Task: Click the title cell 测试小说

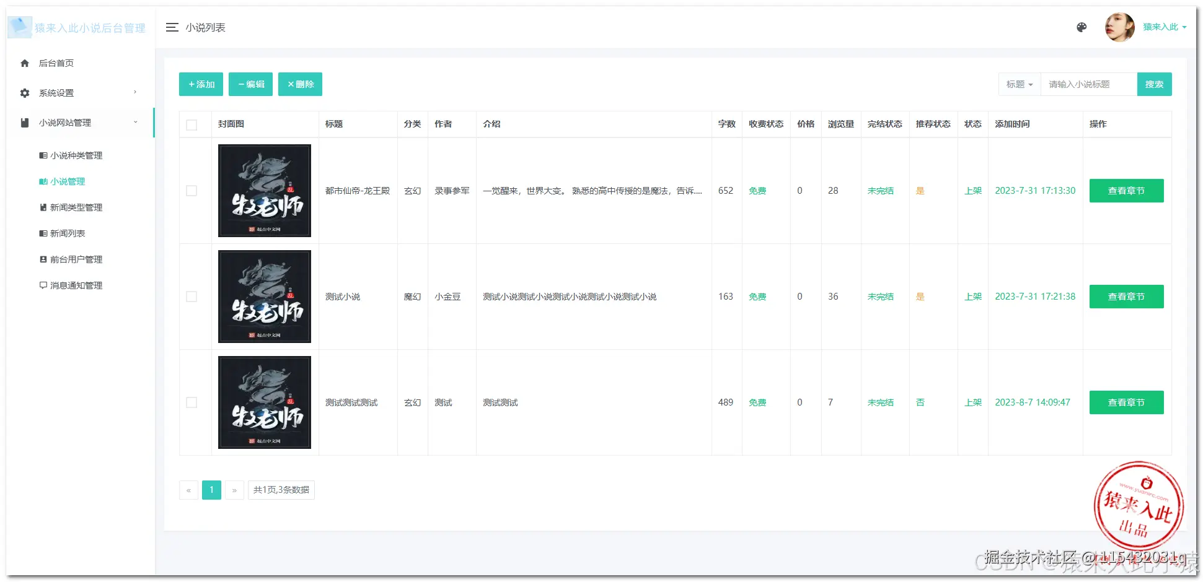Action: pos(343,297)
